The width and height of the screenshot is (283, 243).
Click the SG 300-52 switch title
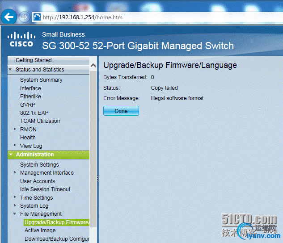138,46
